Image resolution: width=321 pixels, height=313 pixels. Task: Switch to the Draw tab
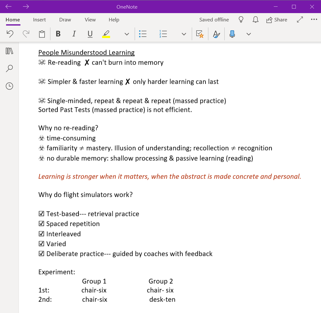tap(65, 20)
